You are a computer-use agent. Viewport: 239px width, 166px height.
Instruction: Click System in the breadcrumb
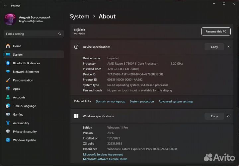coord(80,16)
